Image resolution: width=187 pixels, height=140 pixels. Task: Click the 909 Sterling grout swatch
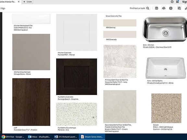[120, 23]
